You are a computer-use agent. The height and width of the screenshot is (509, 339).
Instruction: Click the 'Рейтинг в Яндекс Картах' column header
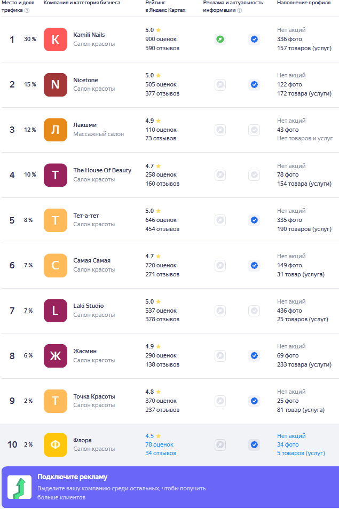(x=165, y=6)
